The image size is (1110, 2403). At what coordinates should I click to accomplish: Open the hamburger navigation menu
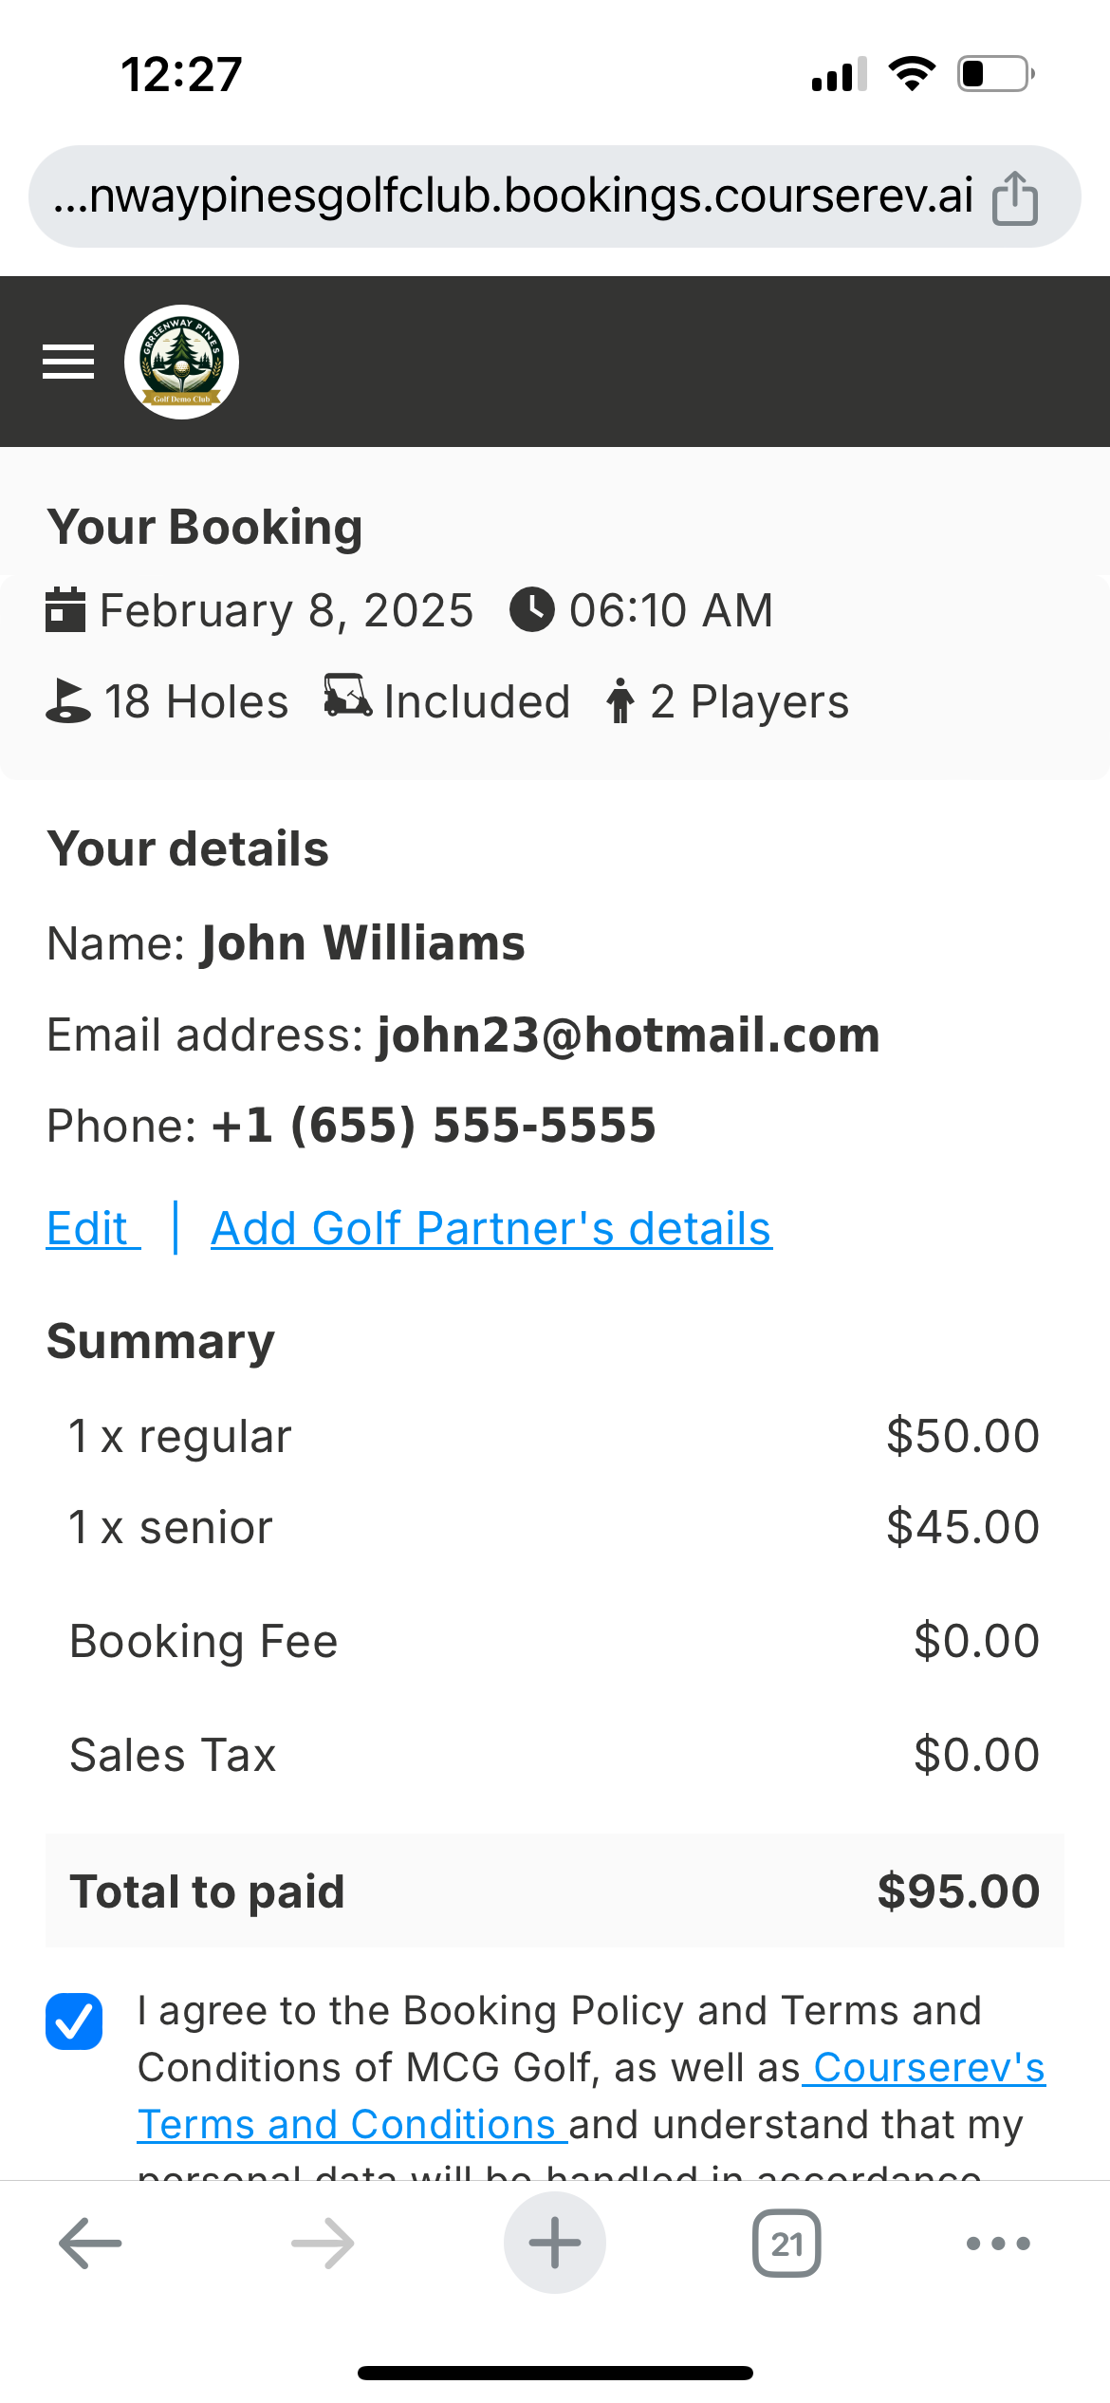coord(68,362)
